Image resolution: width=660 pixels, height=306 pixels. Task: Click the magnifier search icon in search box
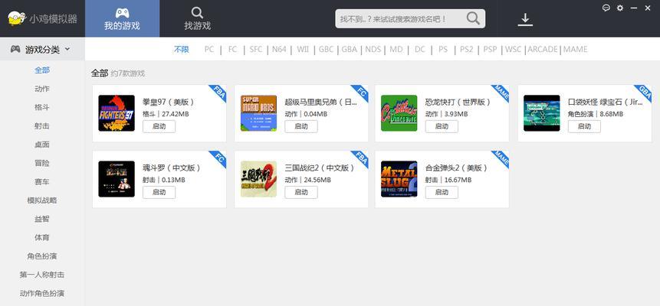click(x=473, y=18)
